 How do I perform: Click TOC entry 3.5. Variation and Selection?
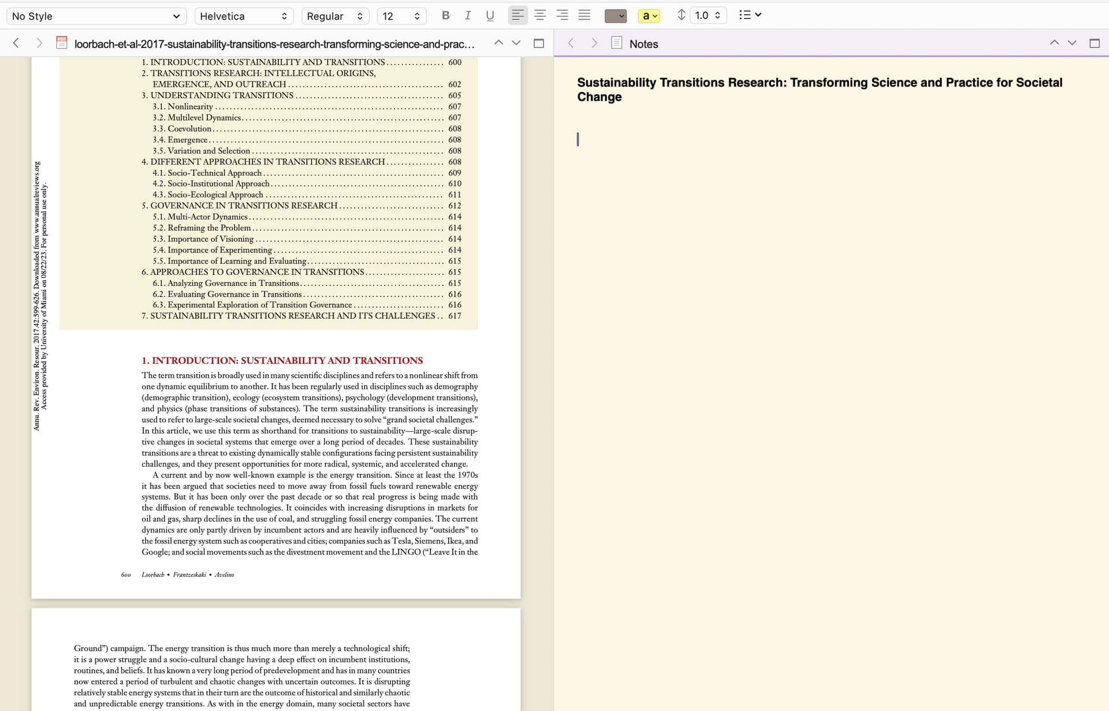(307, 151)
